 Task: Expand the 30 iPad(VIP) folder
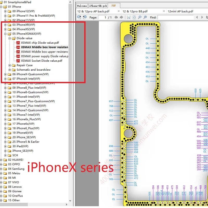(x=5, y=146)
